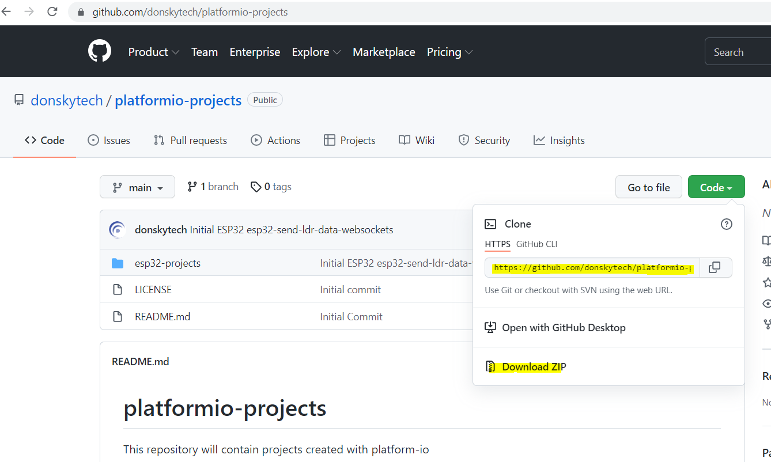Open the Insights tab

[x=559, y=140]
